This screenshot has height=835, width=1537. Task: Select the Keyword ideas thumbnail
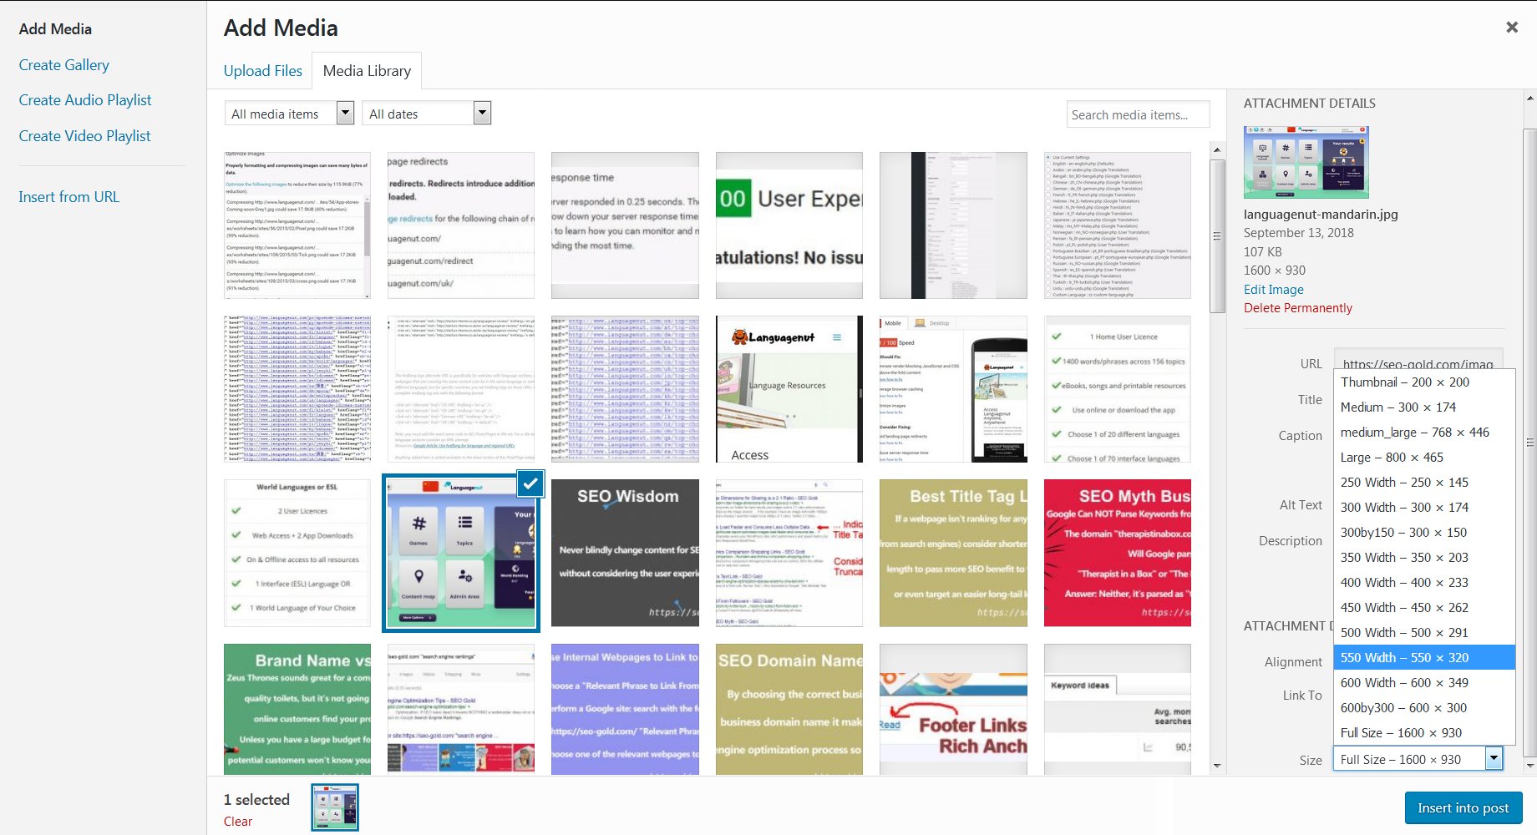pos(1118,709)
